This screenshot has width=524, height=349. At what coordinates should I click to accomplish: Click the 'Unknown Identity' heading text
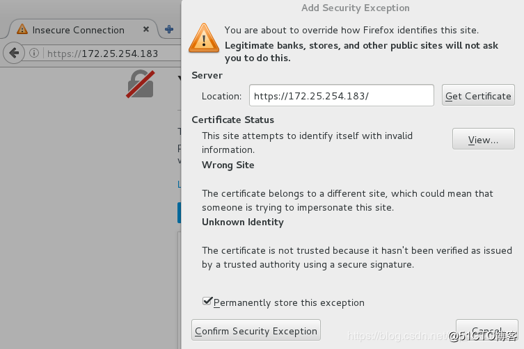(x=243, y=222)
